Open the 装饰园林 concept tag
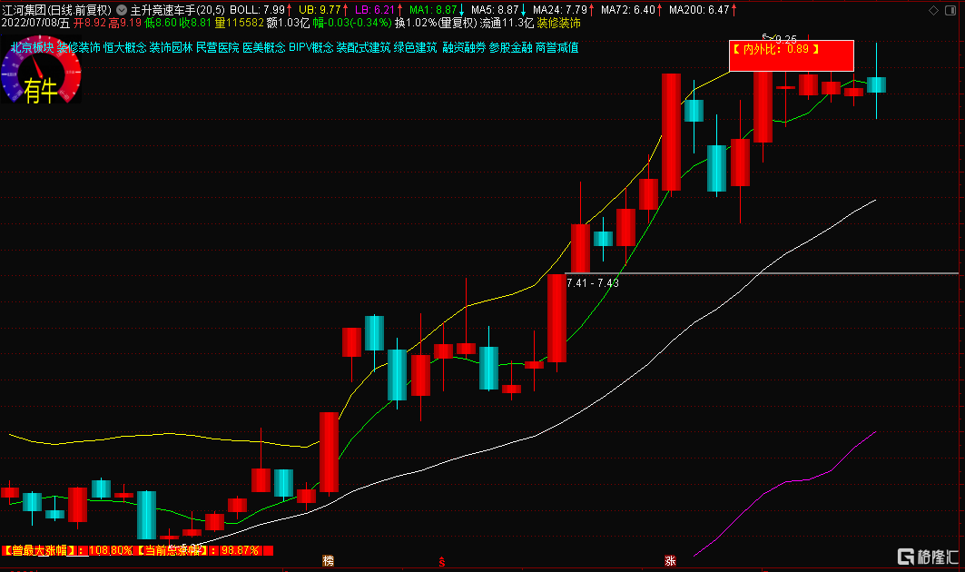This screenshot has height=572, width=965. click(172, 47)
